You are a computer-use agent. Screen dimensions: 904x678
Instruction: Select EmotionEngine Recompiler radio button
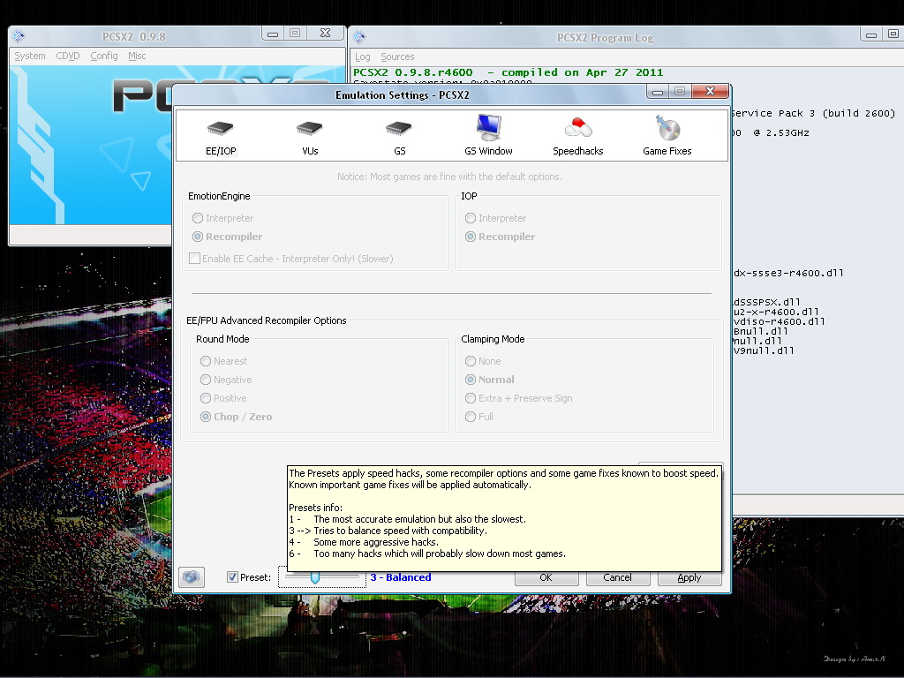coord(198,237)
